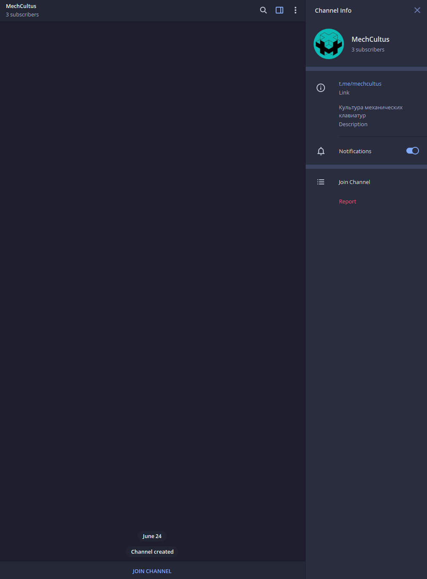
Task: Click the June 24 date badge
Action: tap(152, 536)
